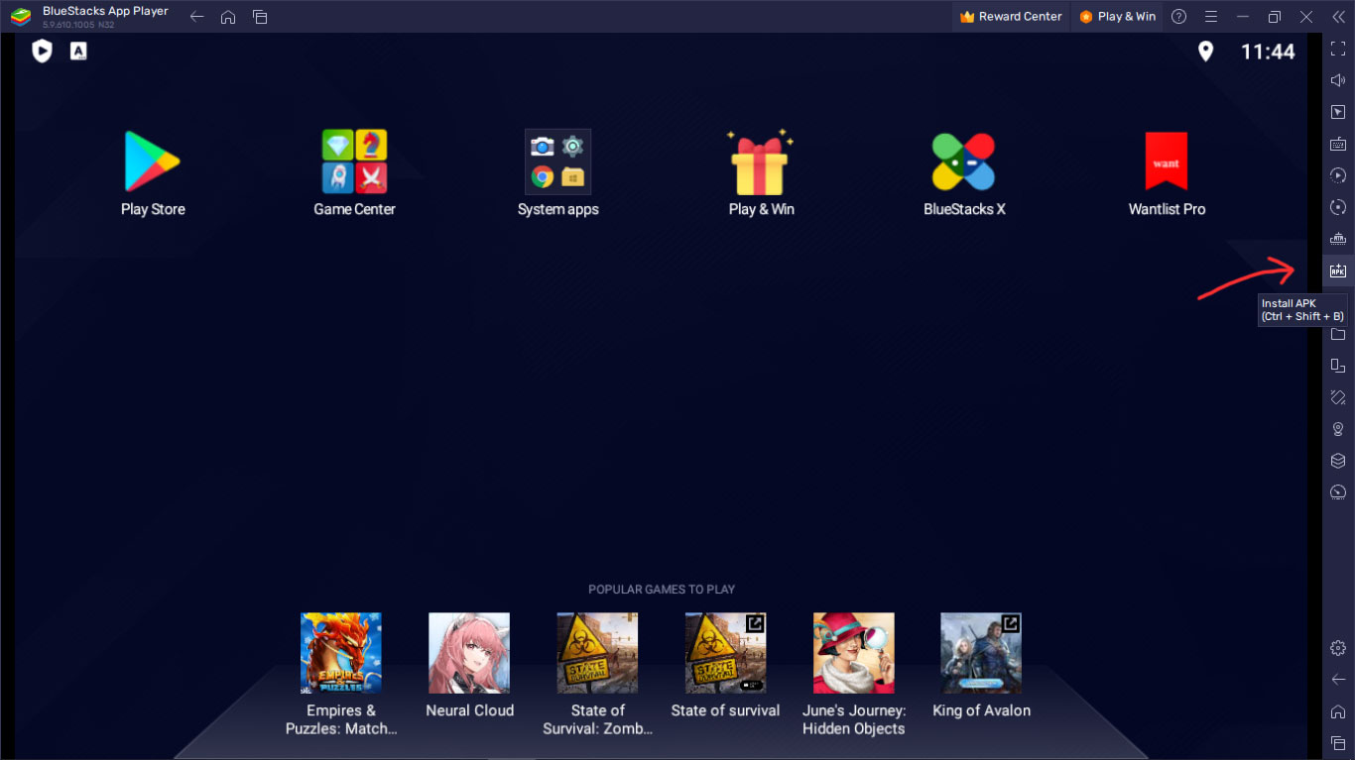The image size is (1355, 760).
Task: Open the 'State of survival' thumbnail with link badge
Action: 725,653
